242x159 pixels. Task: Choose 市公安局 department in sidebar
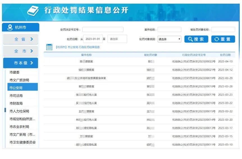(x=16, y=88)
